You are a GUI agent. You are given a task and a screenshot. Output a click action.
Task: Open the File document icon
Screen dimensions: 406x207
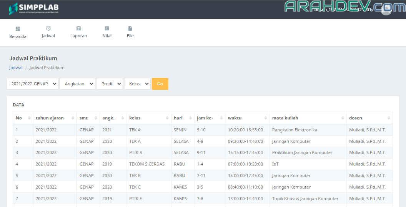[130, 28]
